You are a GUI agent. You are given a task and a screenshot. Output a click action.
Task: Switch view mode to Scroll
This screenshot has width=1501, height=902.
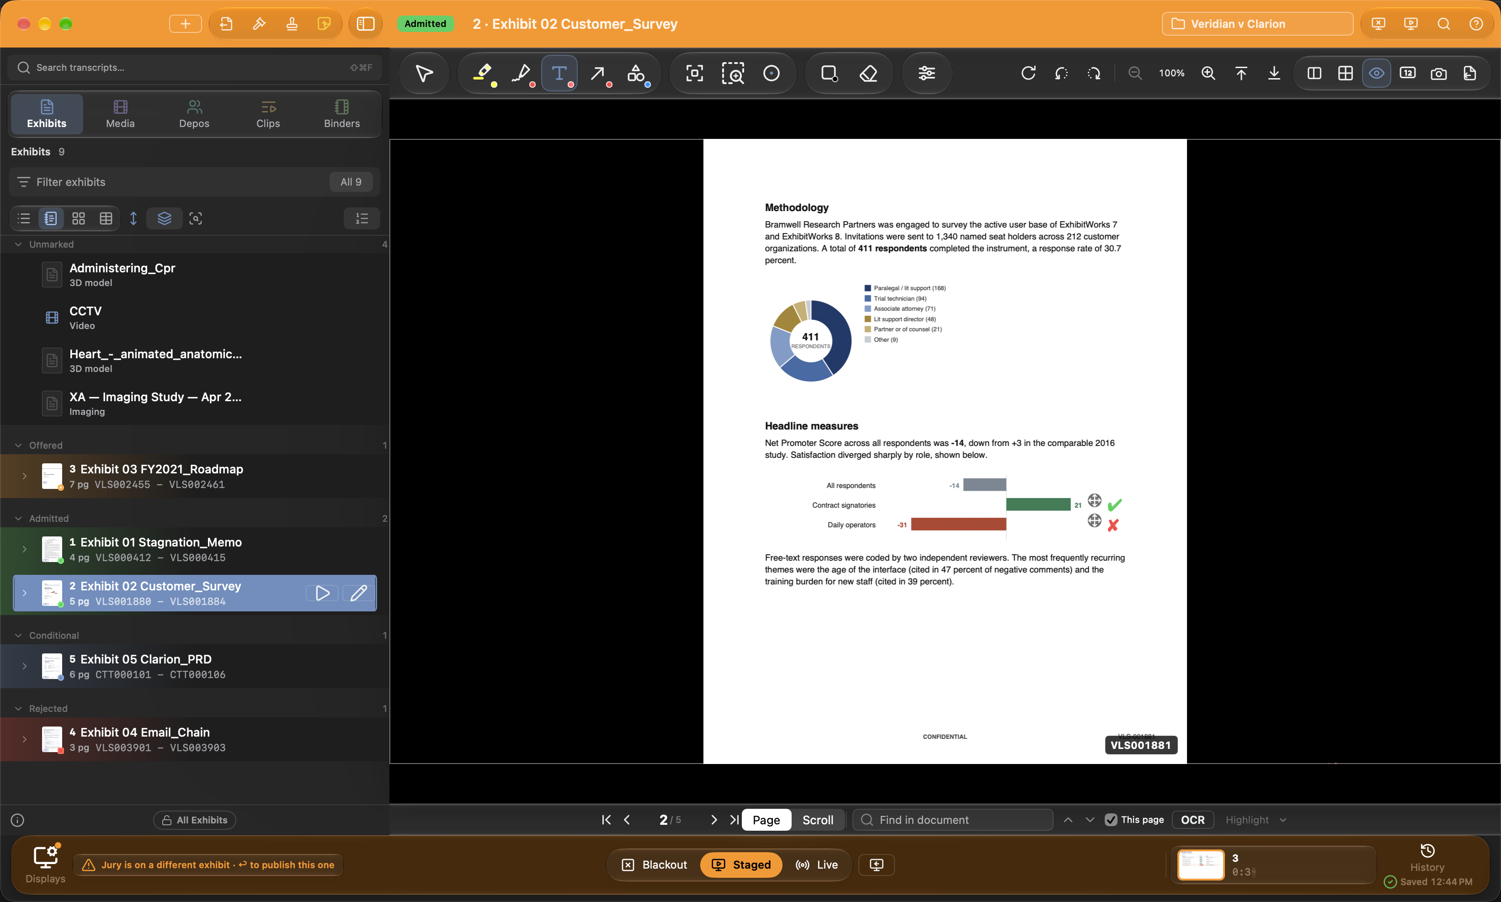pos(818,820)
